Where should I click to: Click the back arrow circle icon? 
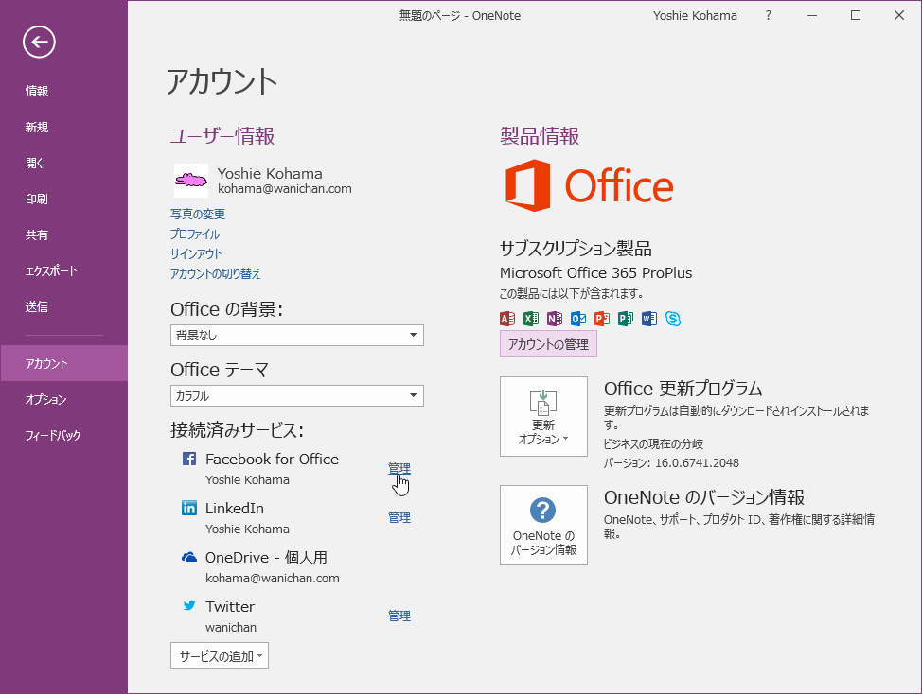click(40, 42)
